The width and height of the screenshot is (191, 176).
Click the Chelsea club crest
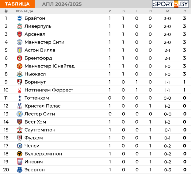pos(20,146)
